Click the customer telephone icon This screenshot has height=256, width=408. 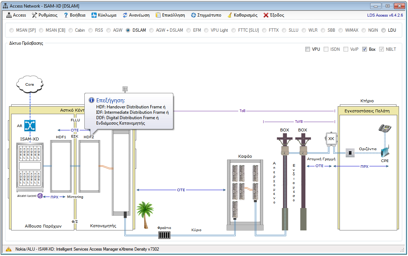384,129
